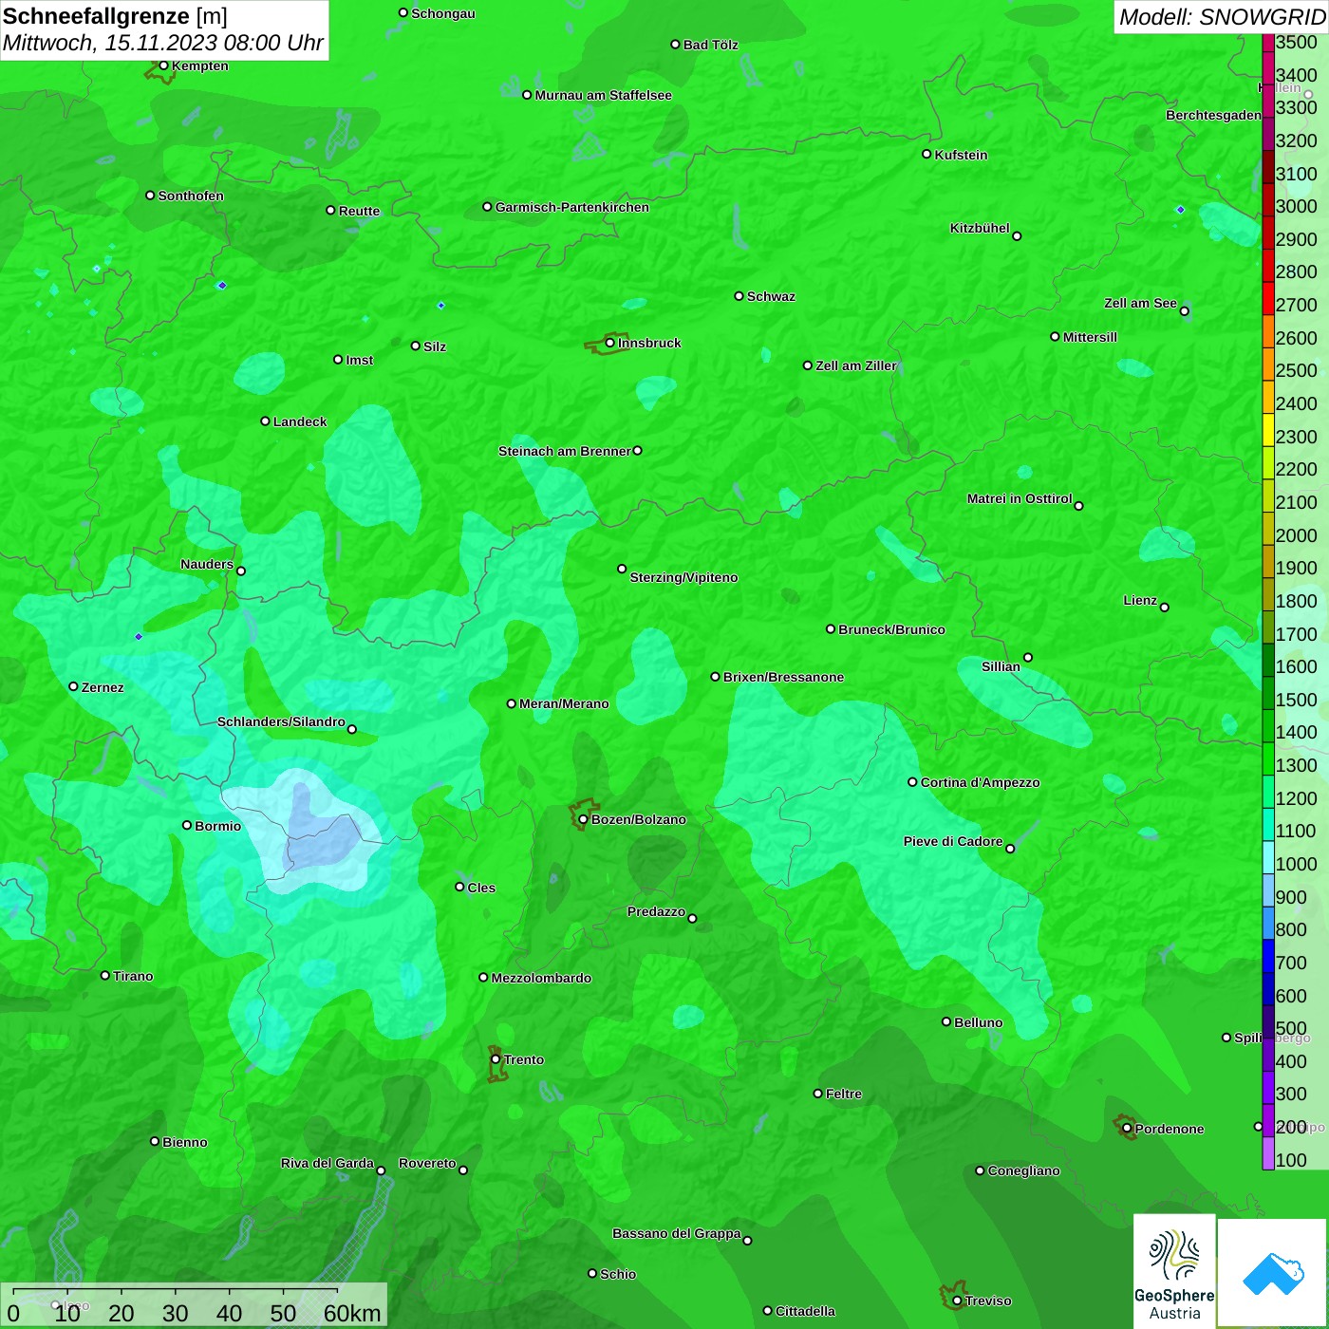Screen dimensions: 1329x1329
Task: Select the Zell am See marker
Action: 1184,310
